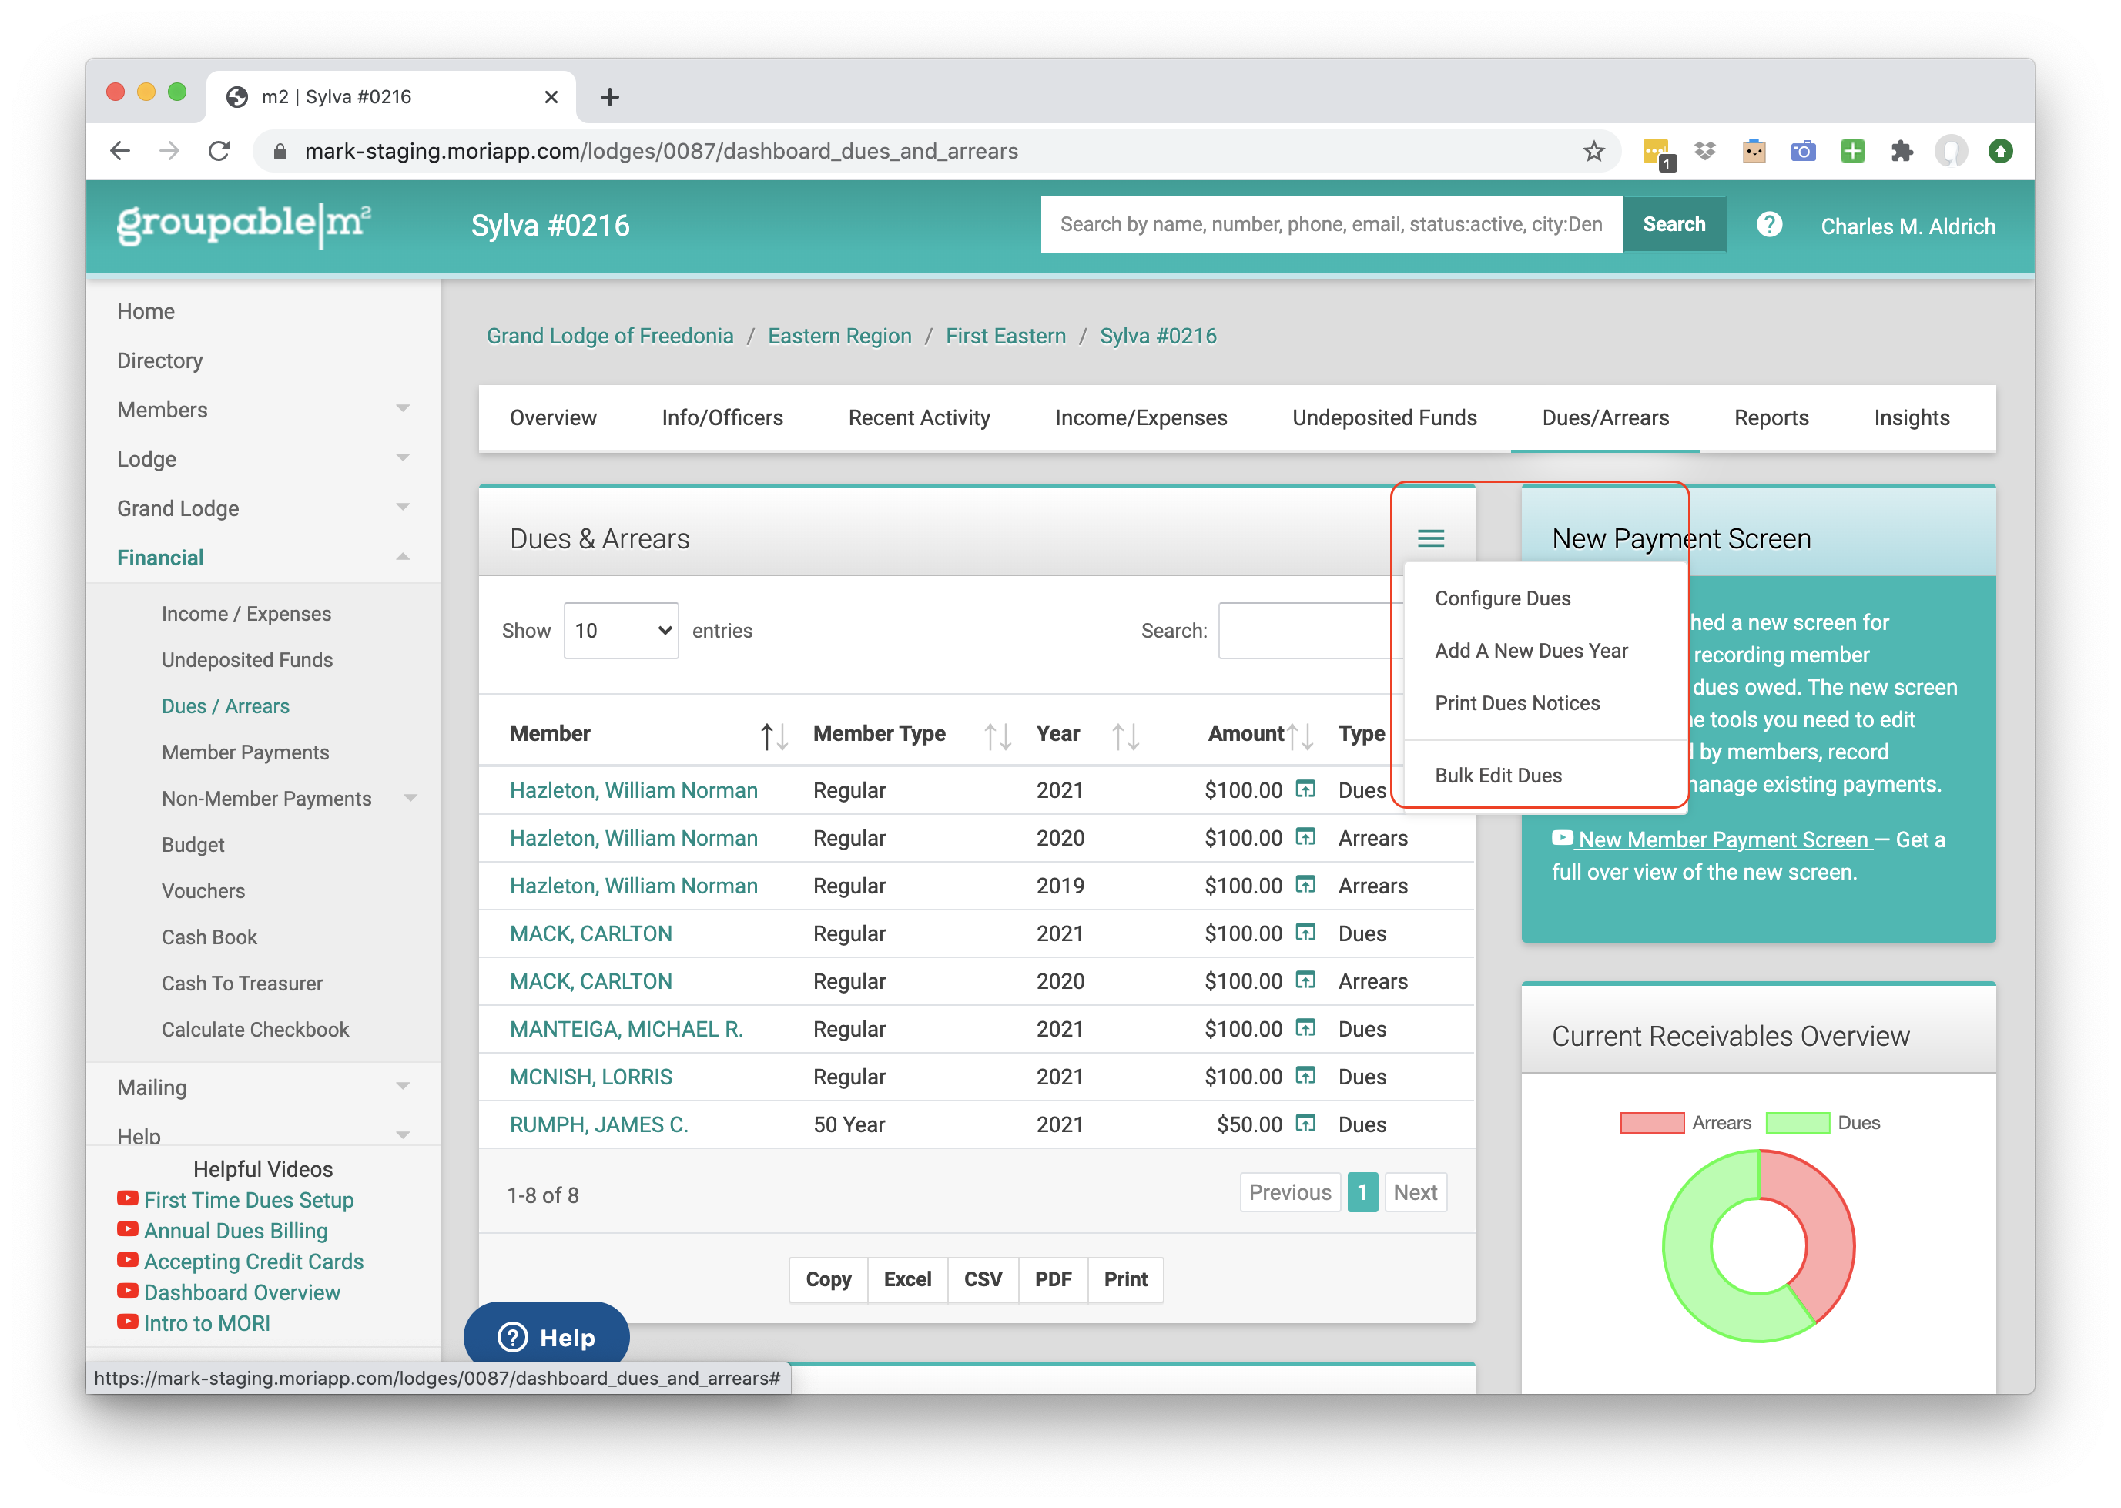
Task: Open payment icon for MACK 2020 row
Action: tap(1305, 980)
